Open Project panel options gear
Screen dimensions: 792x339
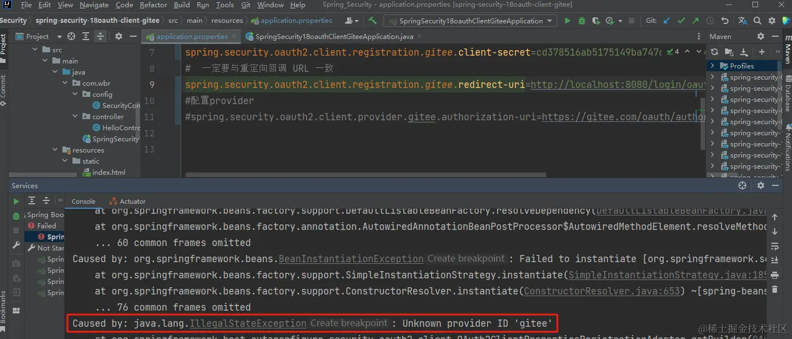pyautogui.click(x=119, y=36)
